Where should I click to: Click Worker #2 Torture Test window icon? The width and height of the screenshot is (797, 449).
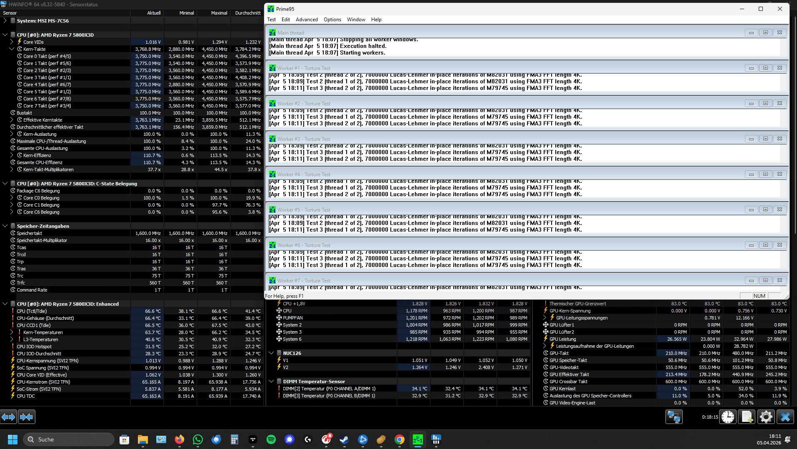pos(272,103)
